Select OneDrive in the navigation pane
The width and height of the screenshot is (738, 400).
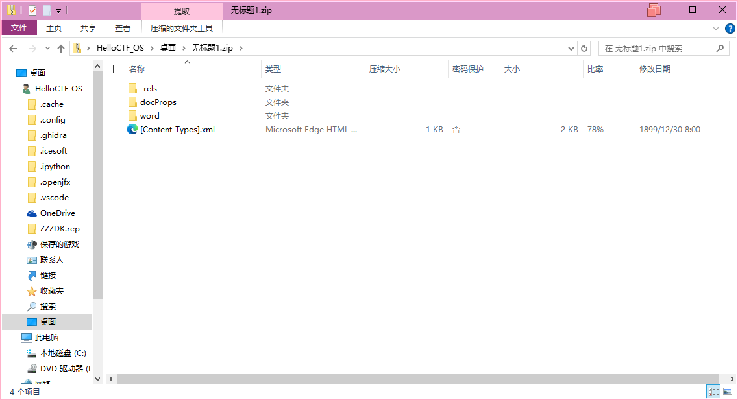coord(57,213)
